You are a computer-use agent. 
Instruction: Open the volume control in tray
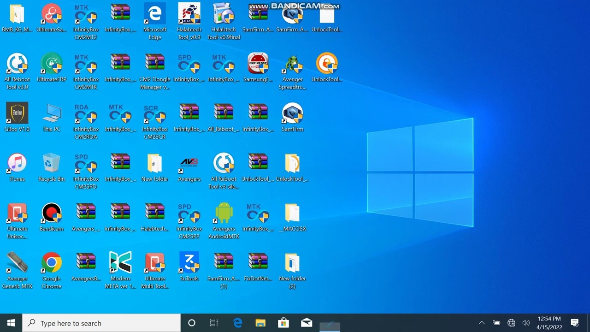(526, 323)
